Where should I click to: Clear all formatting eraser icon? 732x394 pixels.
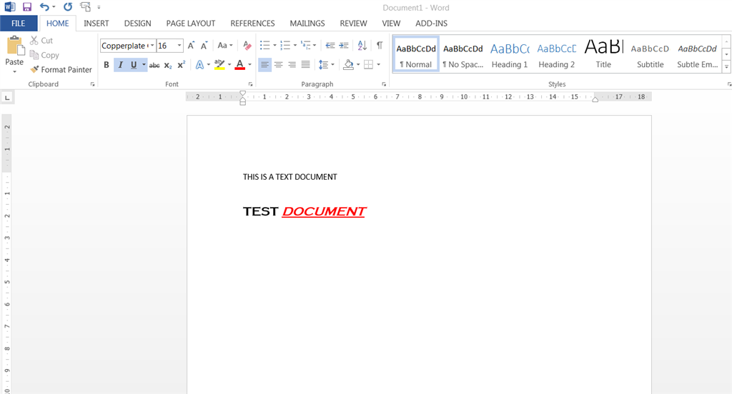click(247, 46)
